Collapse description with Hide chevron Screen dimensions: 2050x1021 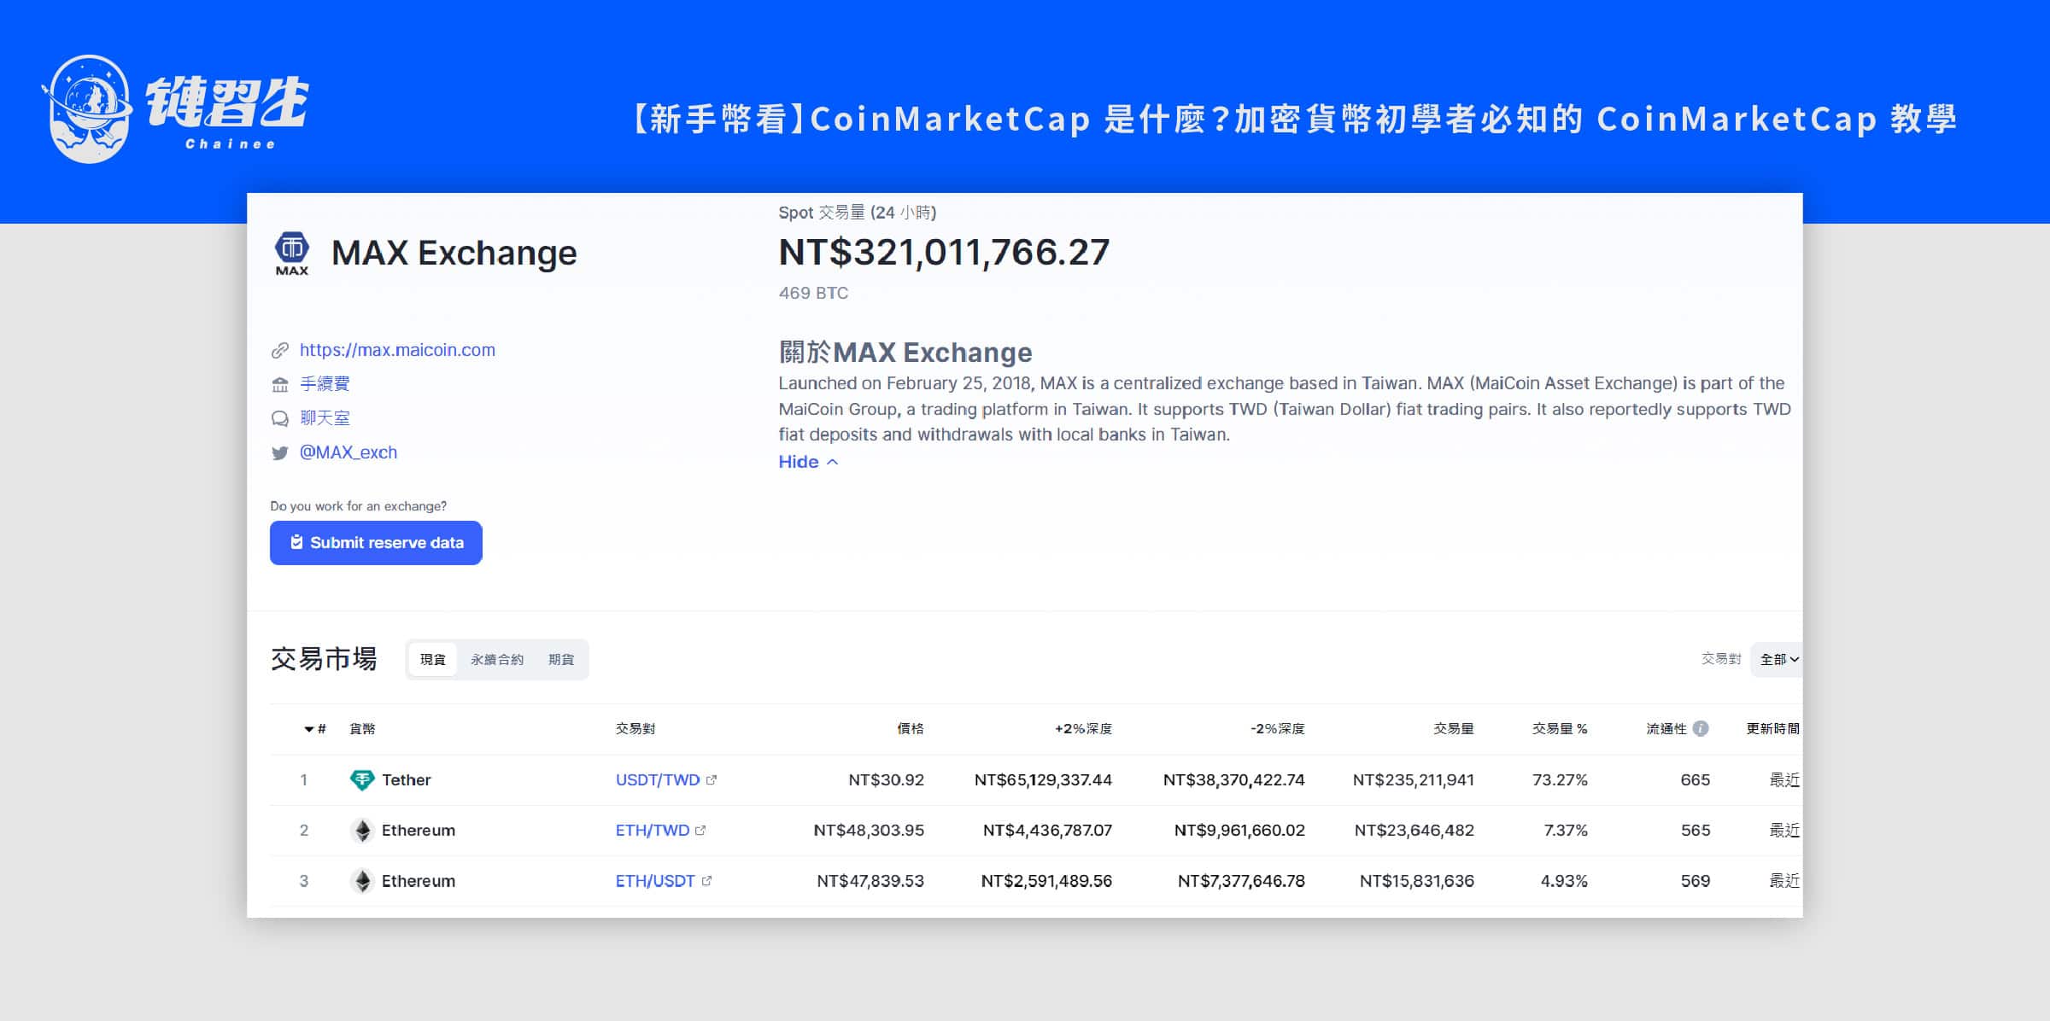pos(833,462)
